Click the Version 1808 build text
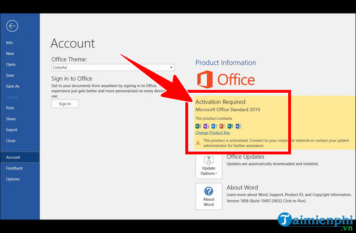 point(266,201)
